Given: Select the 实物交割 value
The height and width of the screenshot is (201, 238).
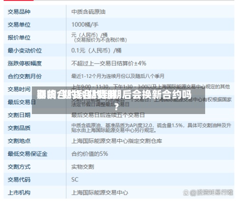Looking at the screenshot, I should (x=82, y=167).
